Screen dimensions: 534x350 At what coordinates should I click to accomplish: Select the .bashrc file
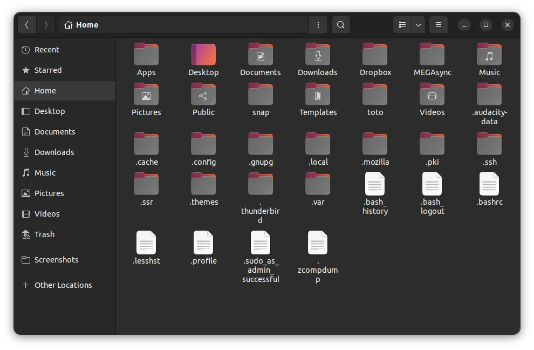coord(489,184)
